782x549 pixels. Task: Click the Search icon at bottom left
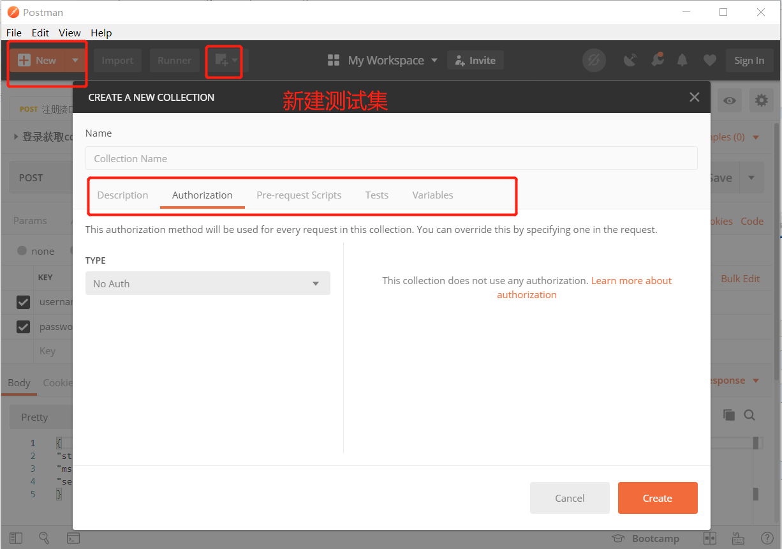pos(44,538)
